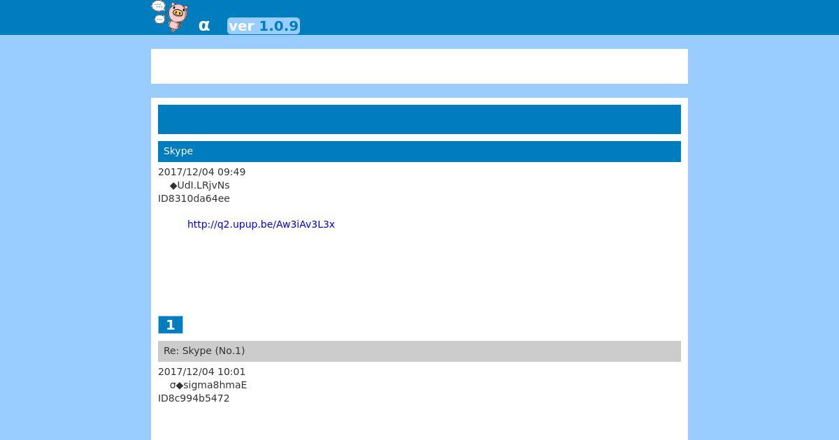Click the Re: Skype (No.1) heading
Screen dimensions: 839x440
[419, 351]
